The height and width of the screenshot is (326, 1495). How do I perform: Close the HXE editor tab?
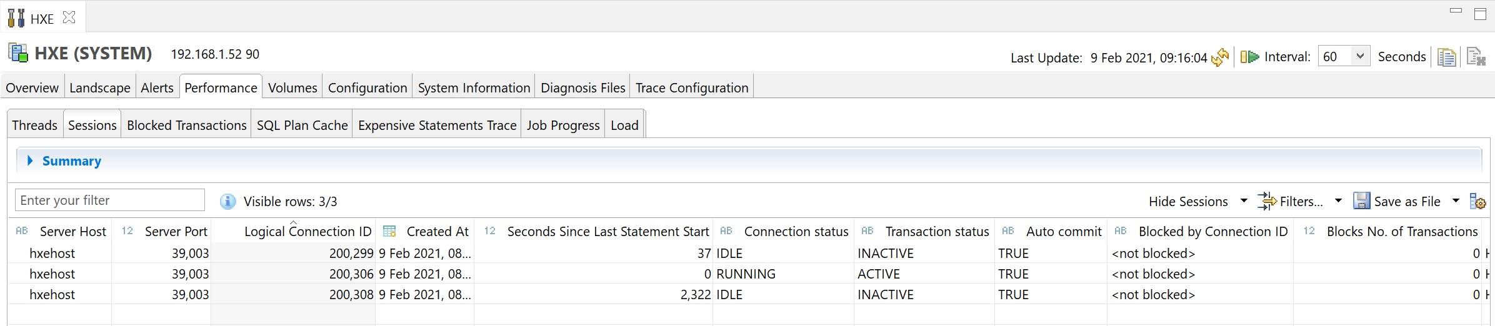69,18
